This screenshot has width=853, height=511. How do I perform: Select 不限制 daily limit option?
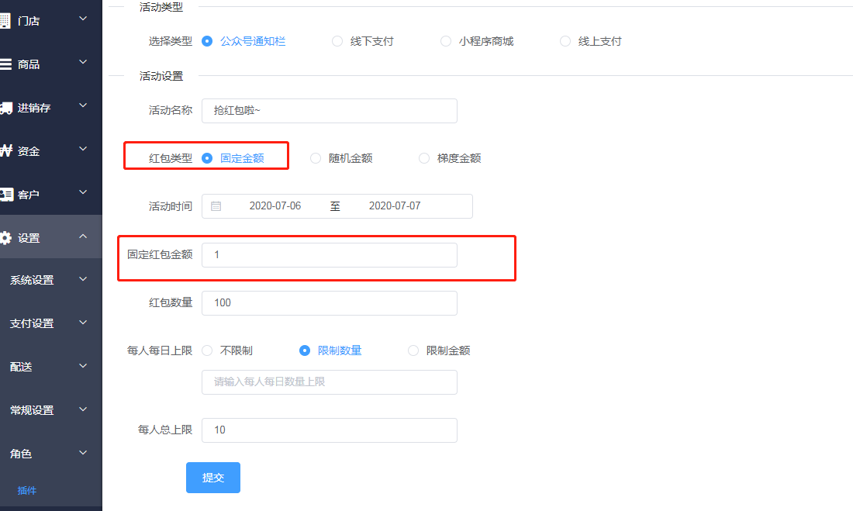point(227,350)
